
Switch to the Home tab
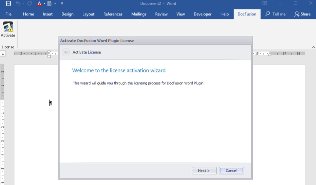point(29,14)
